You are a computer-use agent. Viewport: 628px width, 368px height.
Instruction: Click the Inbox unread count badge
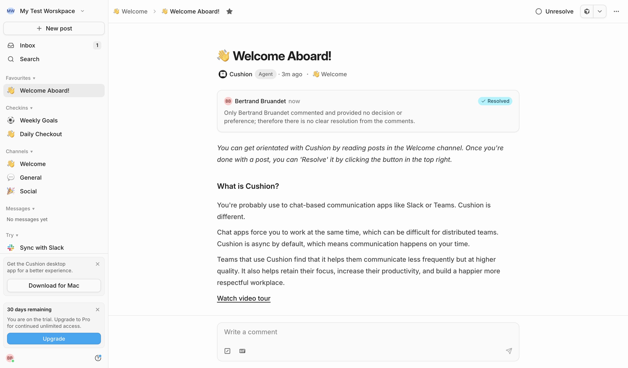coord(97,45)
